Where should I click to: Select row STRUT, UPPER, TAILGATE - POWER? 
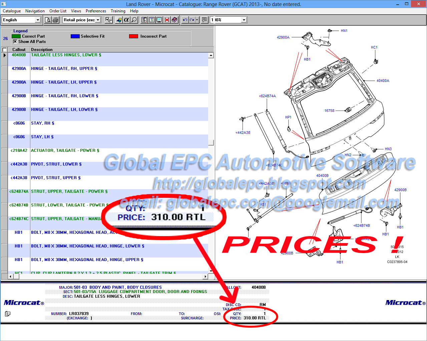[108, 196]
